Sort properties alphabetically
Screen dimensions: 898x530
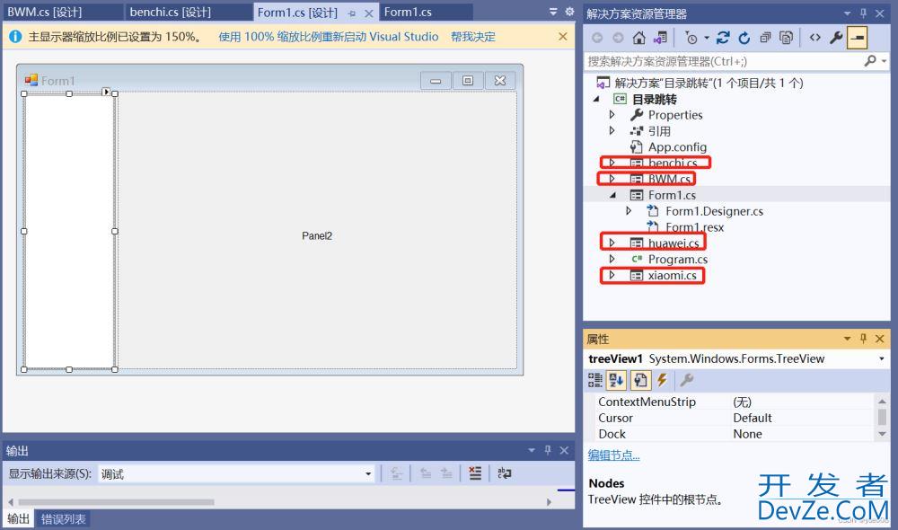[x=617, y=380]
